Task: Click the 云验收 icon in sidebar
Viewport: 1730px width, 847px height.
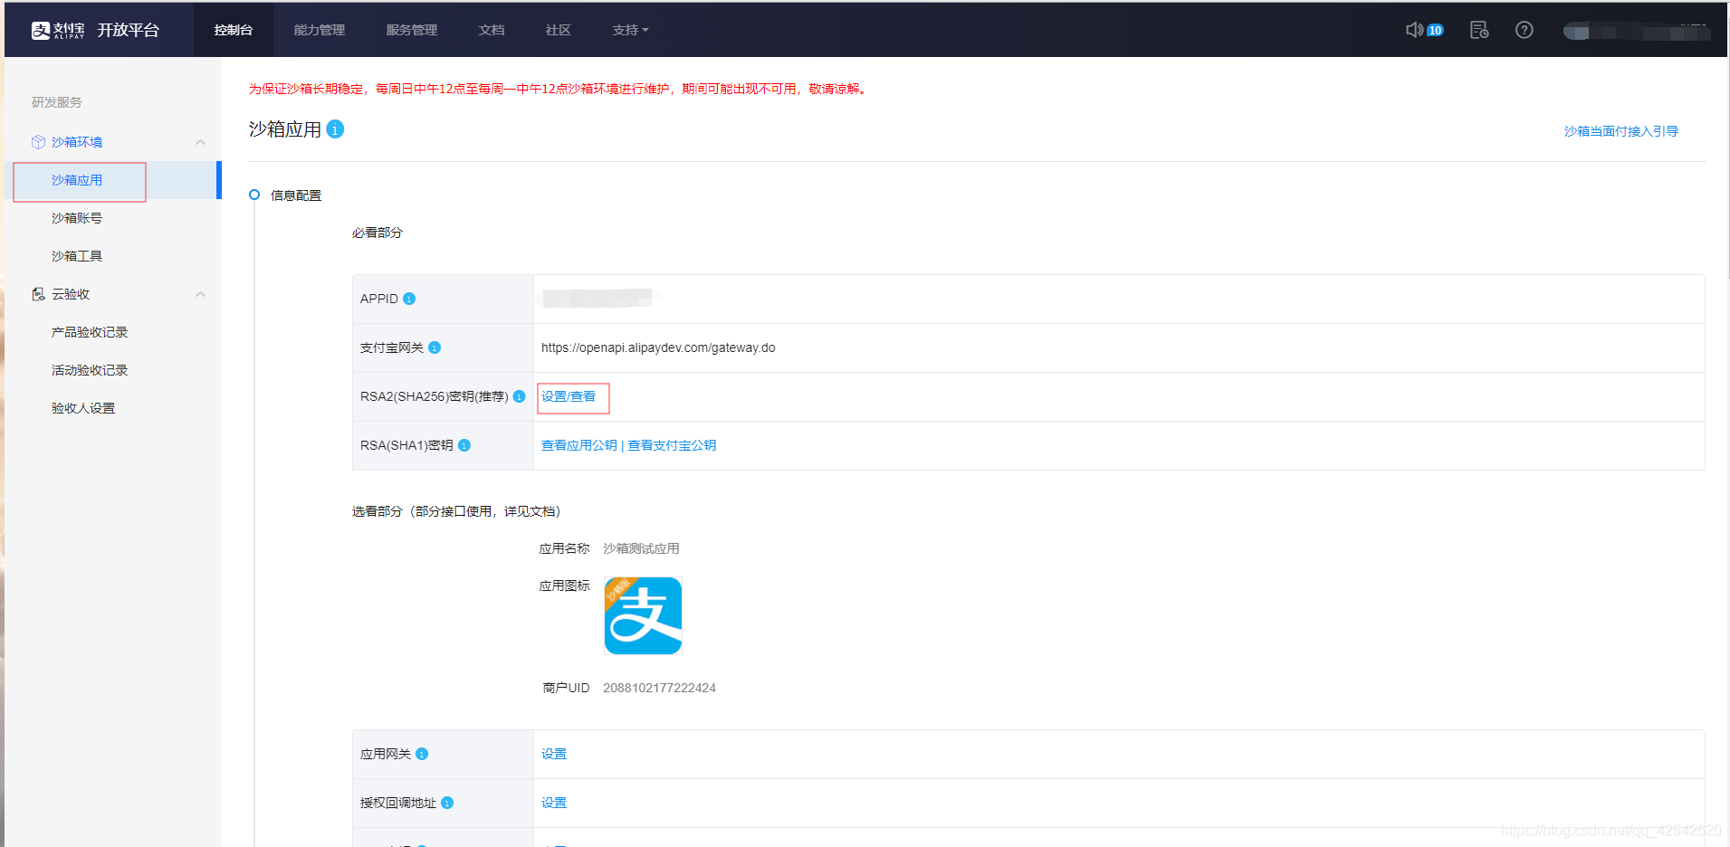Action: [x=38, y=293]
